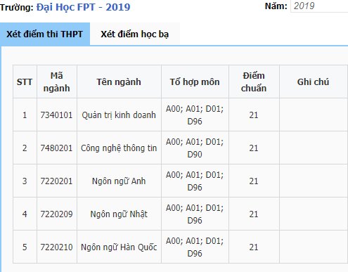This screenshot has width=348, height=272.
Task: Click the Tổ hợp môn column header
Action: point(195,82)
